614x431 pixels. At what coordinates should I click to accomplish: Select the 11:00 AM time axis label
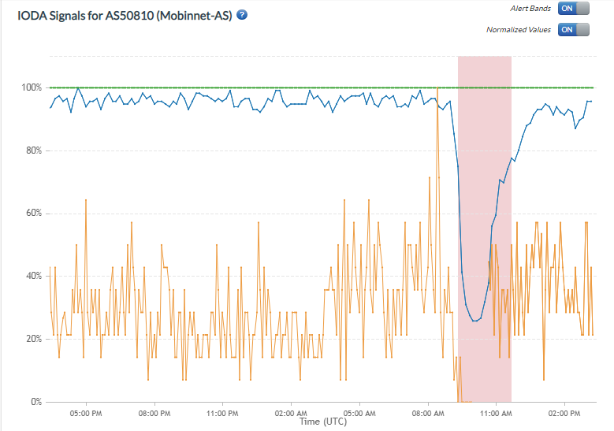pyautogui.click(x=496, y=412)
